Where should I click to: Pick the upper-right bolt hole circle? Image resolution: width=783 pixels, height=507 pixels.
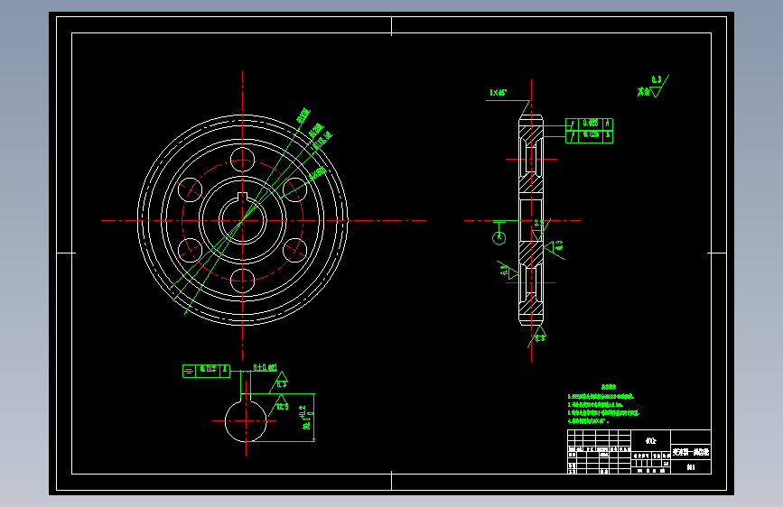294,190
